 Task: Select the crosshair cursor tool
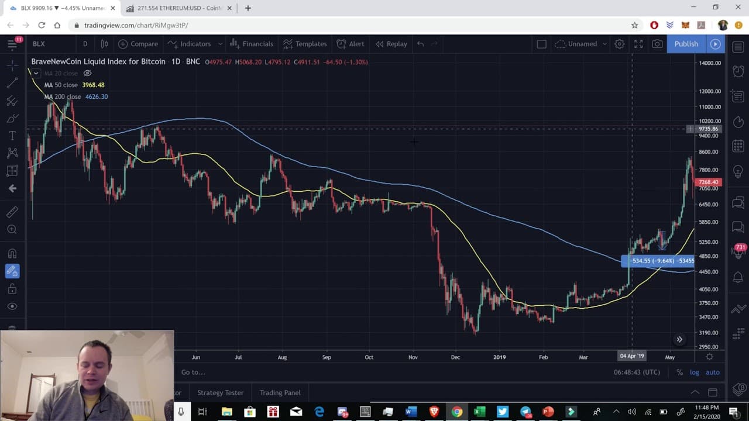(x=12, y=66)
